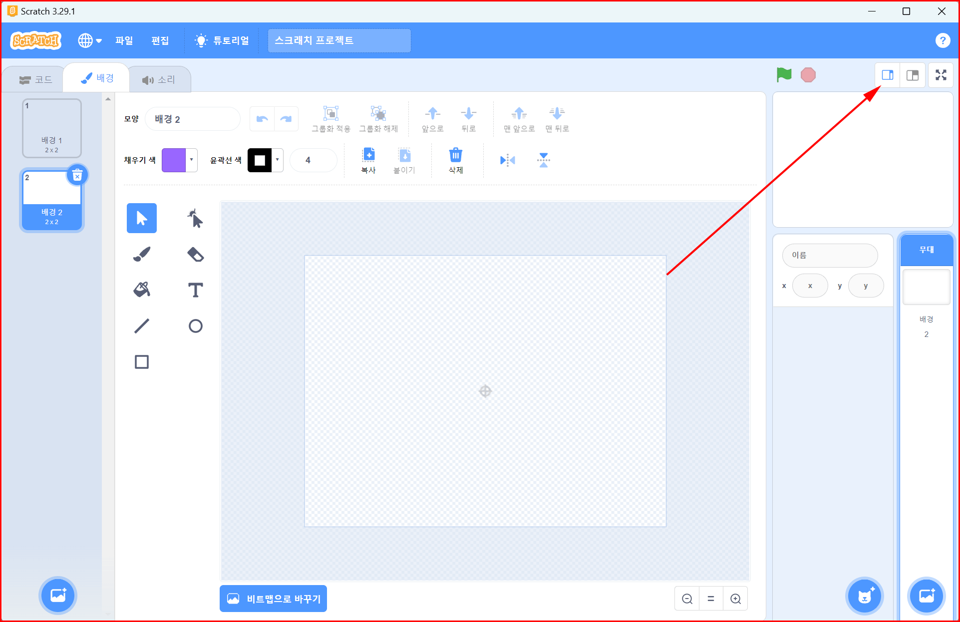Open the 파일 menu
This screenshot has height=622, width=960.
click(x=124, y=40)
